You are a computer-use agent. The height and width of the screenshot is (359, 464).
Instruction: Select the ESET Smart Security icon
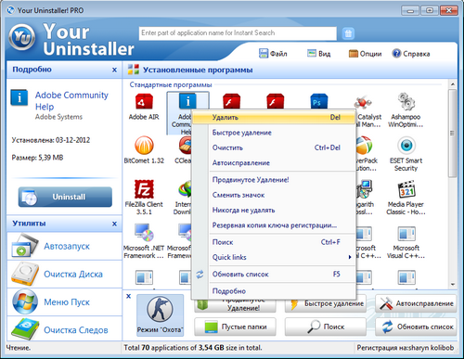[x=406, y=146]
